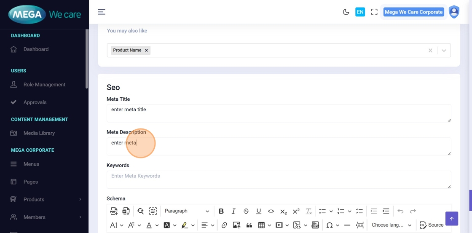
Task: Open the Paragraph heading dropdown
Action: [x=187, y=211]
